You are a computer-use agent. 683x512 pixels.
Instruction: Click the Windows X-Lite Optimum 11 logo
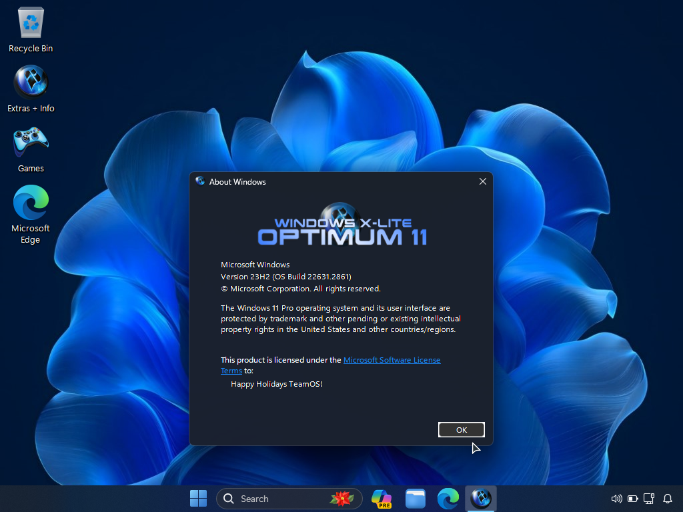pyautogui.click(x=342, y=225)
